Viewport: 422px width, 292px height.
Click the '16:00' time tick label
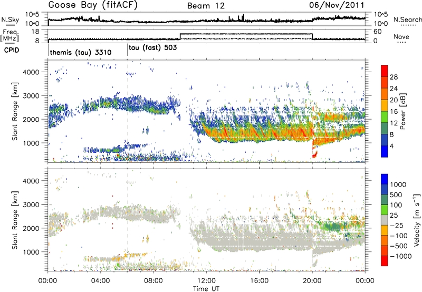pyautogui.click(x=259, y=280)
